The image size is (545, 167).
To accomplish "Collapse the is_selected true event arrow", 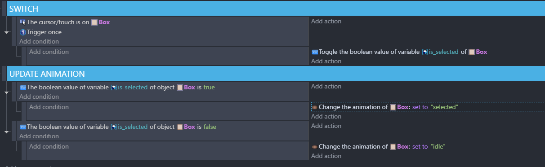I will pos(6,92).
